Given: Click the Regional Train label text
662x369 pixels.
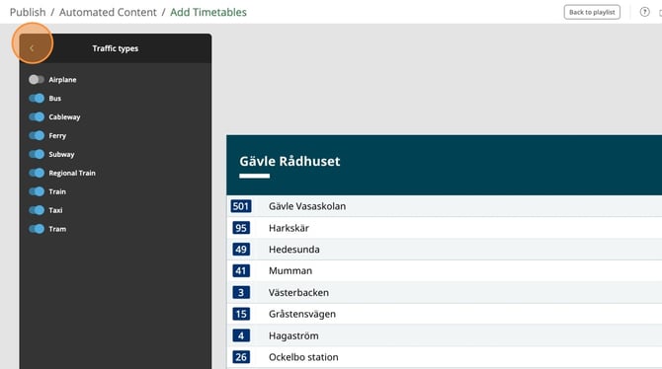Looking at the screenshot, I should [72, 173].
